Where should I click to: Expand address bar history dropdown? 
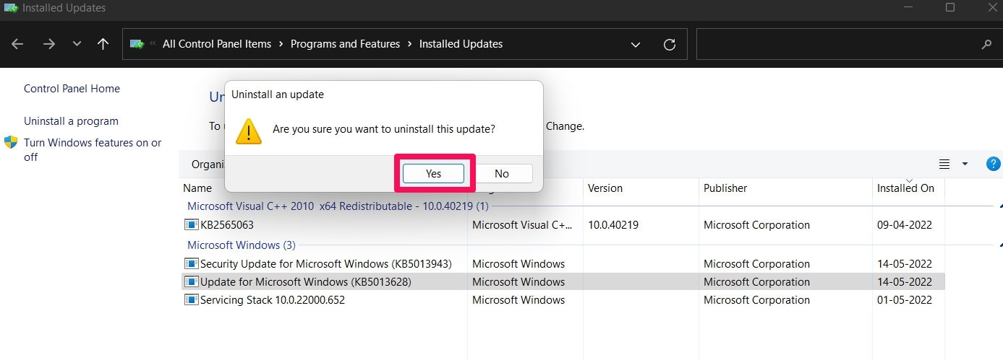(x=636, y=44)
